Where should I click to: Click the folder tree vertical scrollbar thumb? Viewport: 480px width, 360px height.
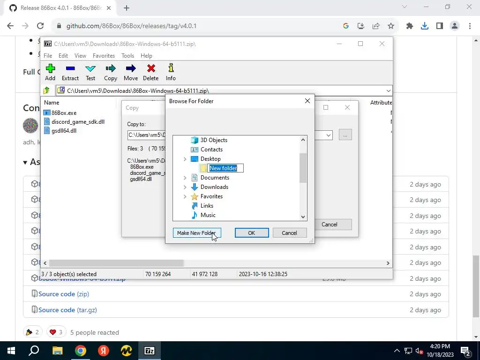[303, 168]
